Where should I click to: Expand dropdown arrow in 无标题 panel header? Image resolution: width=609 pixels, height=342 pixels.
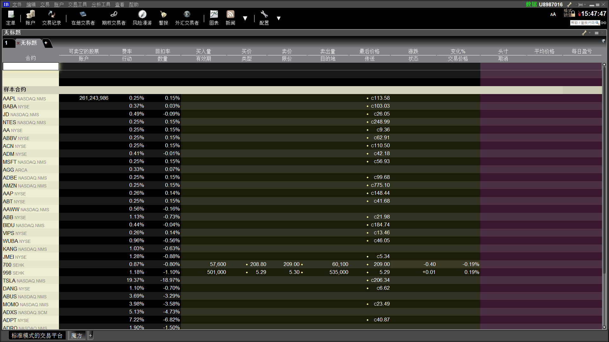pos(590,33)
